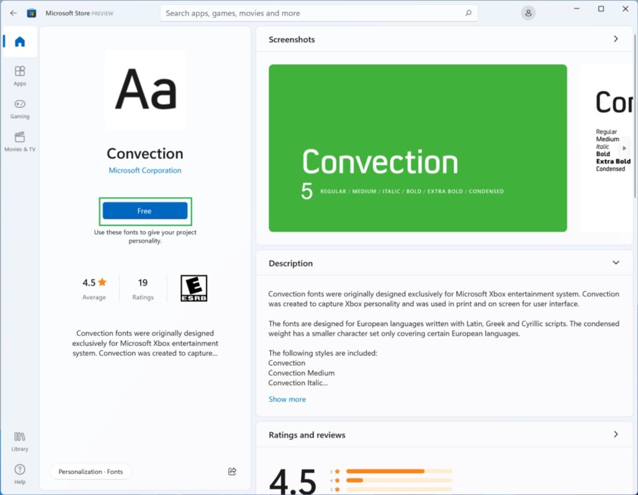This screenshot has height=495, width=638.
Task: Open the user account profile icon
Action: pyautogui.click(x=528, y=13)
